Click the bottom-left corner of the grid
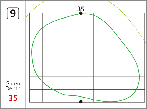 pyautogui.click(x=30, y=102)
